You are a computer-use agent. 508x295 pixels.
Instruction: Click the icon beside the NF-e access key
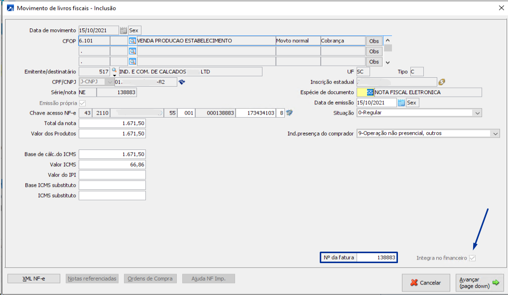click(289, 113)
